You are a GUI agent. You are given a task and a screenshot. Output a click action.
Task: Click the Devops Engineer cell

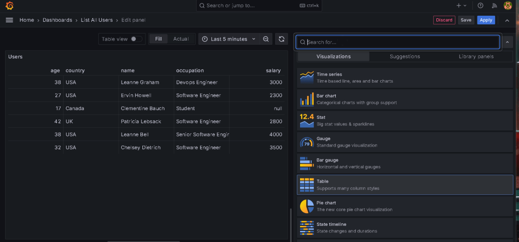(202, 82)
